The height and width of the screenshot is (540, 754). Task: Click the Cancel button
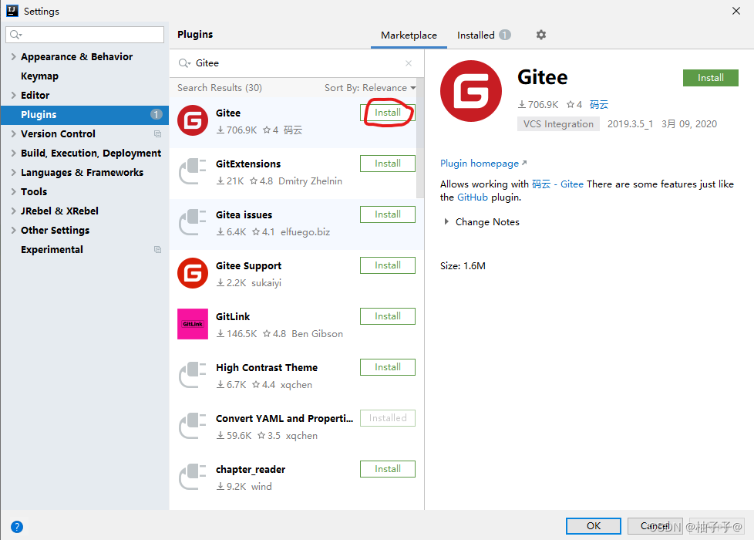pyautogui.click(x=655, y=525)
